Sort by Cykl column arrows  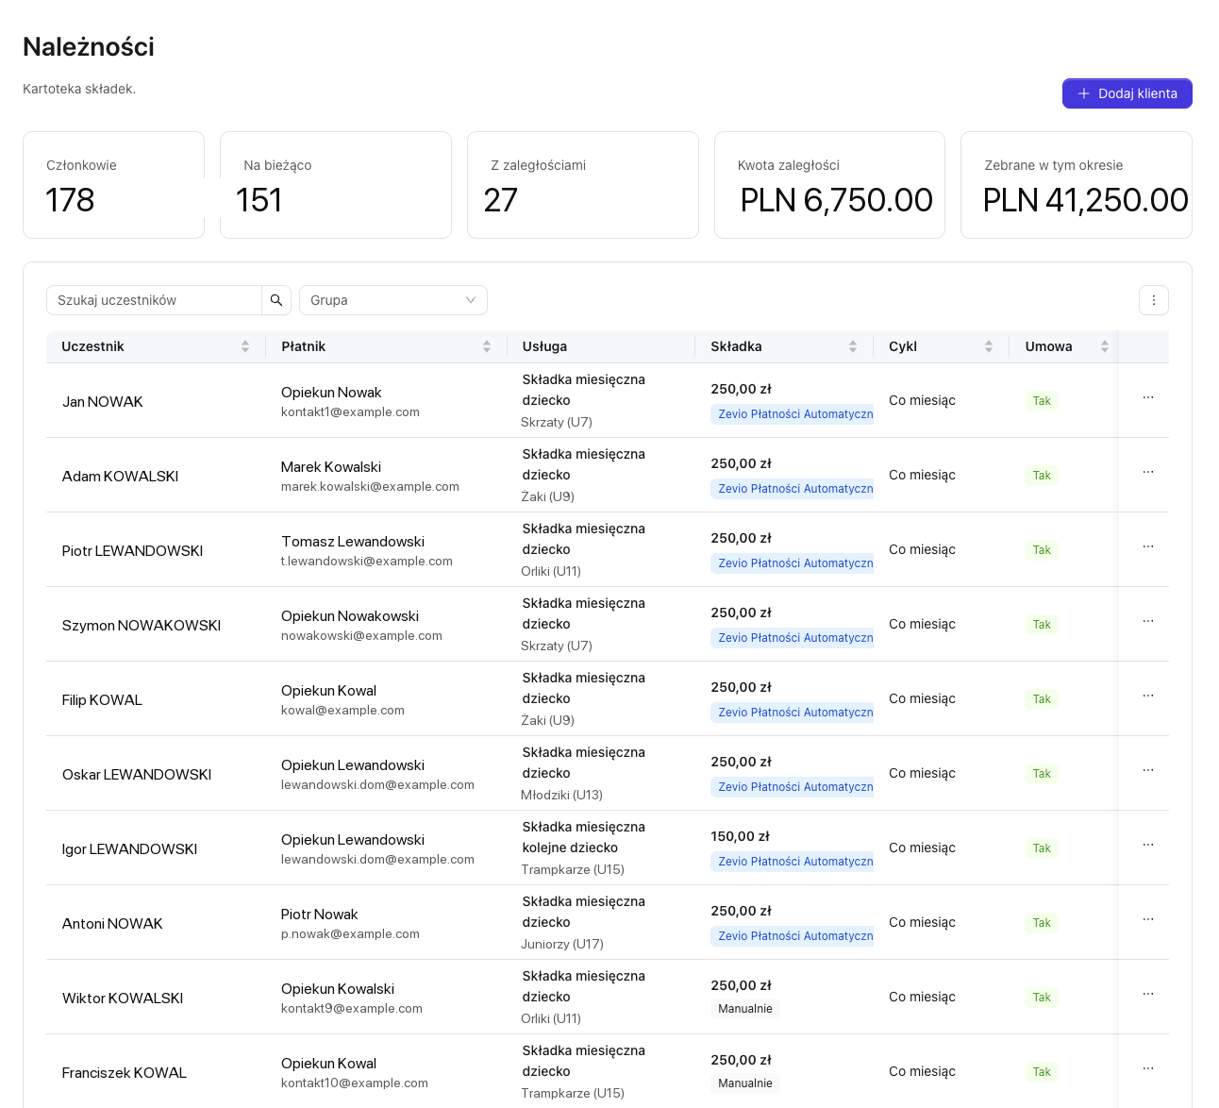click(x=989, y=346)
